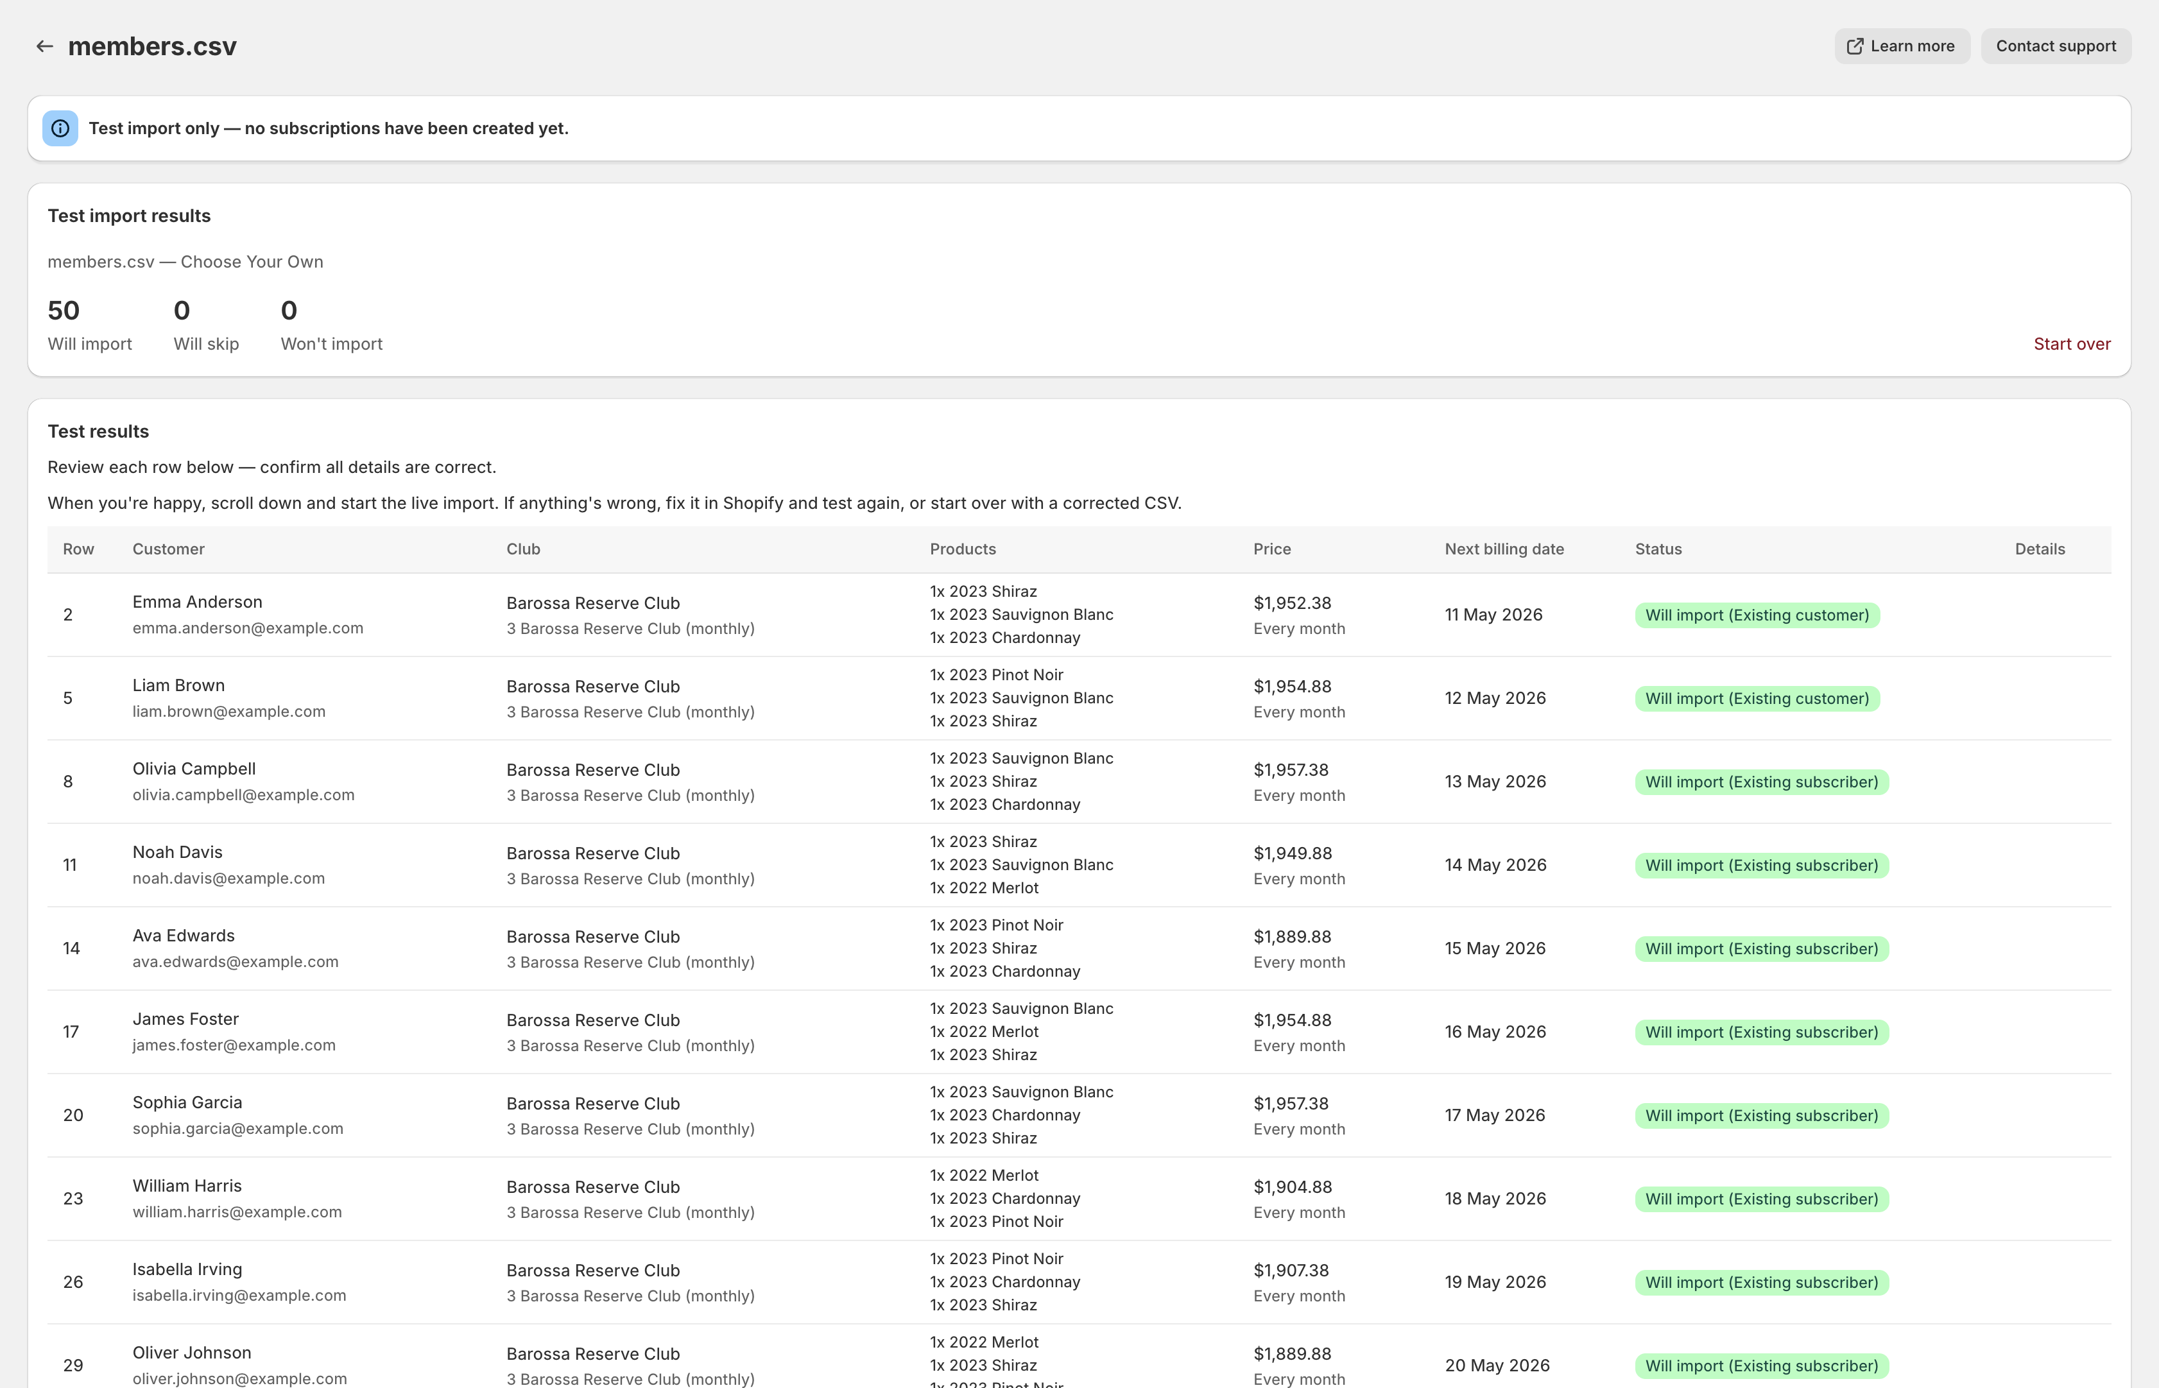Click the $1,952.38 price value
The height and width of the screenshot is (1388, 2159).
coord(1292,603)
